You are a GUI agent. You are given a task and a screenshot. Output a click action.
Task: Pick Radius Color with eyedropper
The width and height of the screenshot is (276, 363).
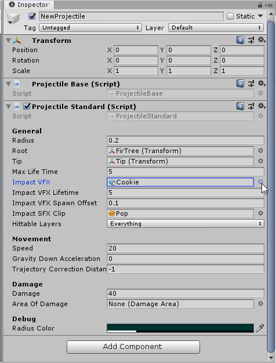point(260,328)
